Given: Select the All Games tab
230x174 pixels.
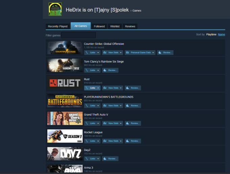Looking at the screenshot, I should pos(81,26).
